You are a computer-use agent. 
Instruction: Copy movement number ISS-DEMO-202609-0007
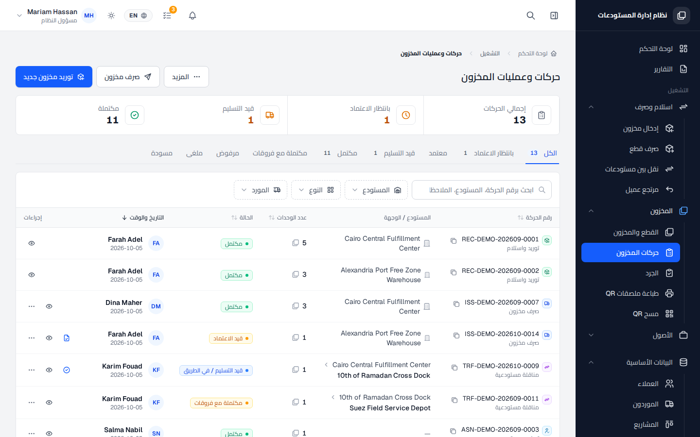(x=456, y=304)
